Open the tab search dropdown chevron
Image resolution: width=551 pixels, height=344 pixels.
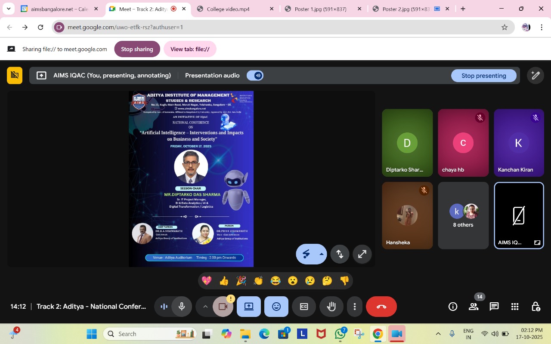pos(9,9)
